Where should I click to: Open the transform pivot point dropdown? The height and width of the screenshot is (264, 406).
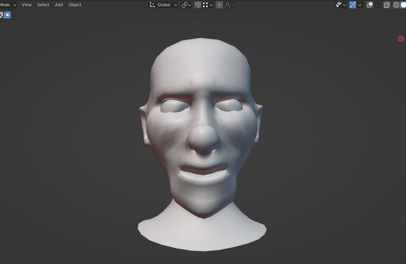(186, 5)
